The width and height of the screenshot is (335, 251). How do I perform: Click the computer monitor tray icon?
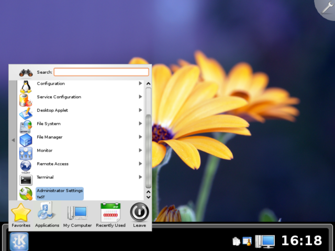pos(265,241)
